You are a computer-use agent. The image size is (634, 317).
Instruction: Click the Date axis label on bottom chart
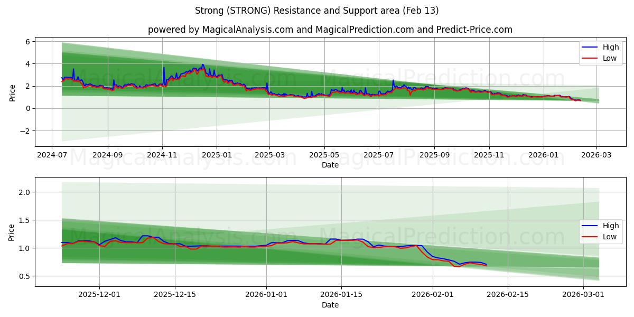[331, 305]
